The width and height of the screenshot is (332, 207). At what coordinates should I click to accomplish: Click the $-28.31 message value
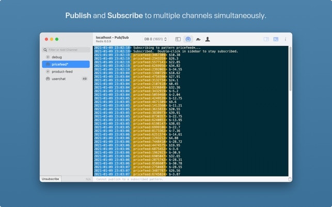coord(176,160)
